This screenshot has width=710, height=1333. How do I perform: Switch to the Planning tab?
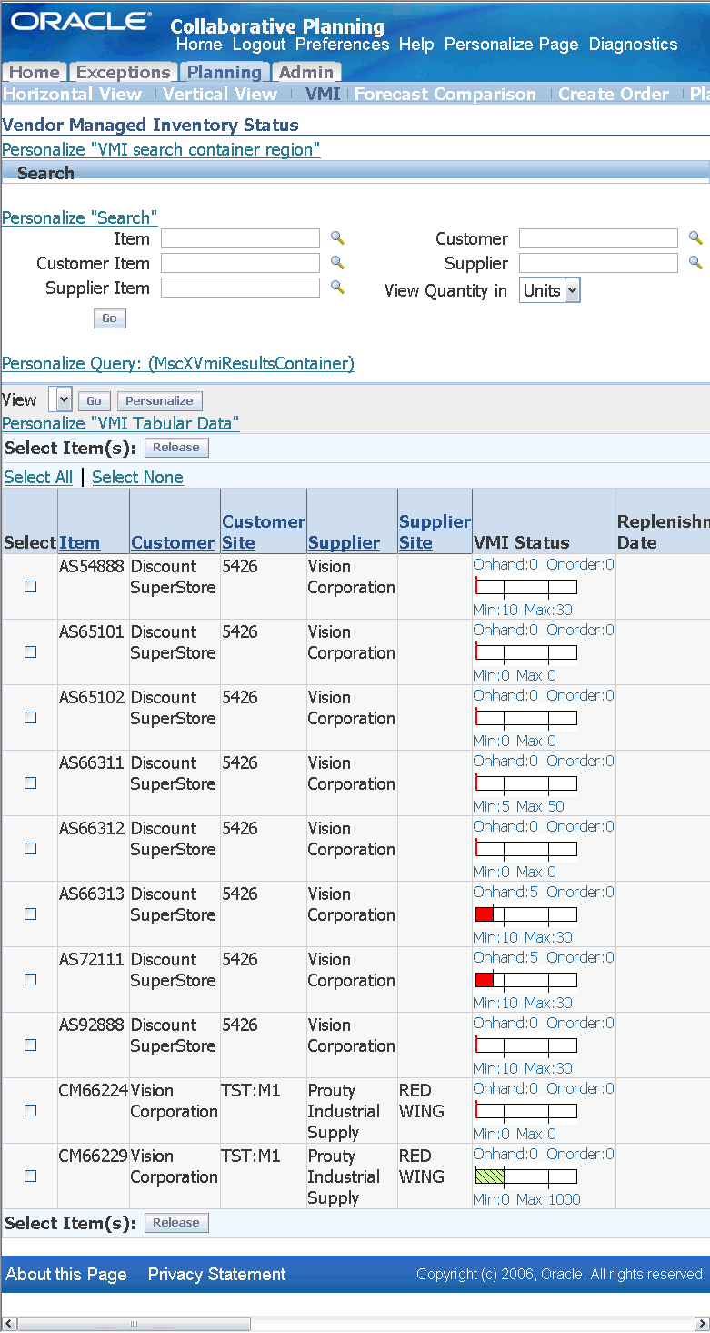(224, 72)
